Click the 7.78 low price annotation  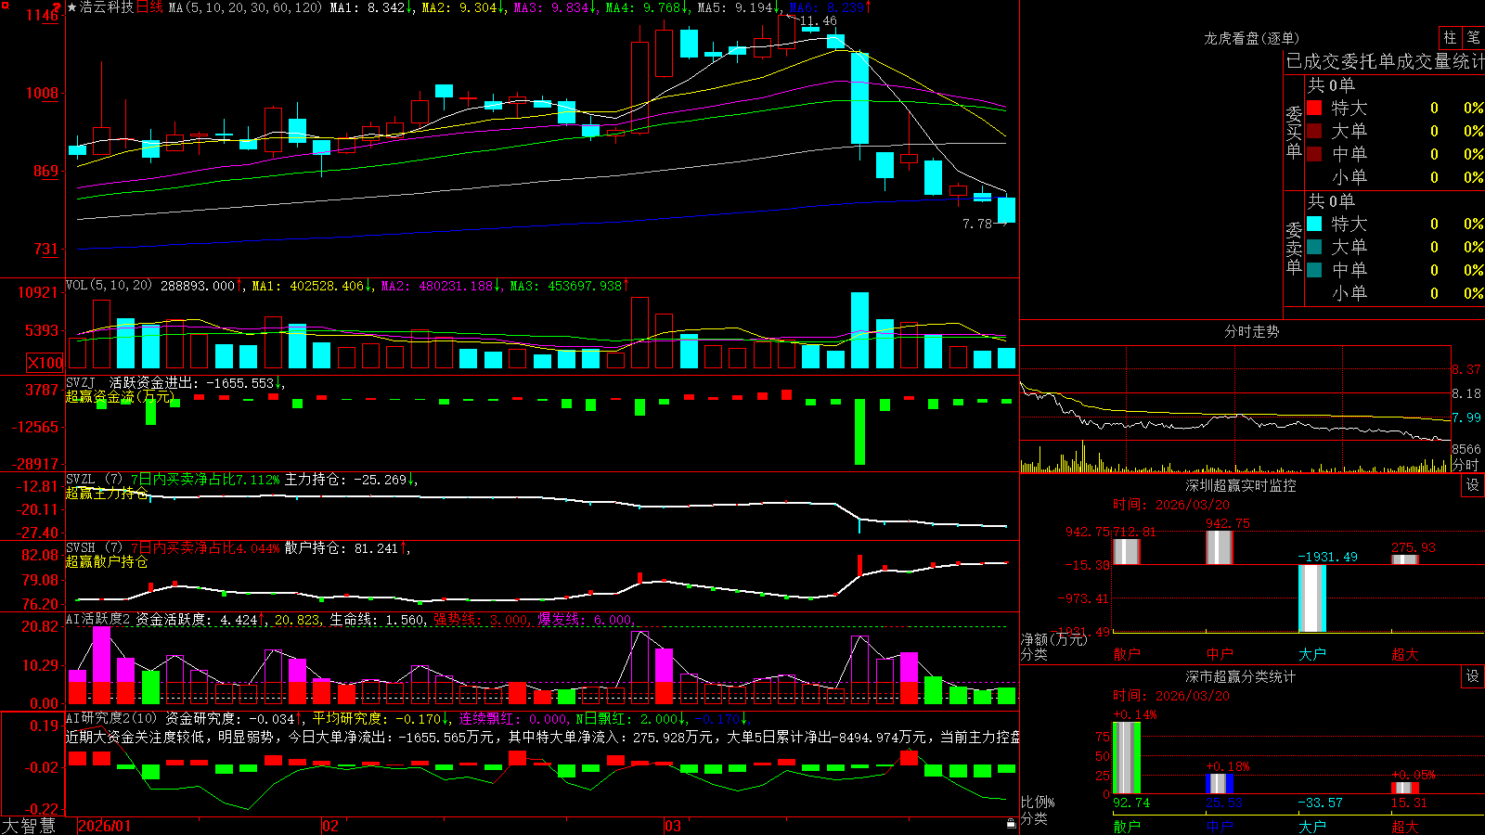coord(977,224)
